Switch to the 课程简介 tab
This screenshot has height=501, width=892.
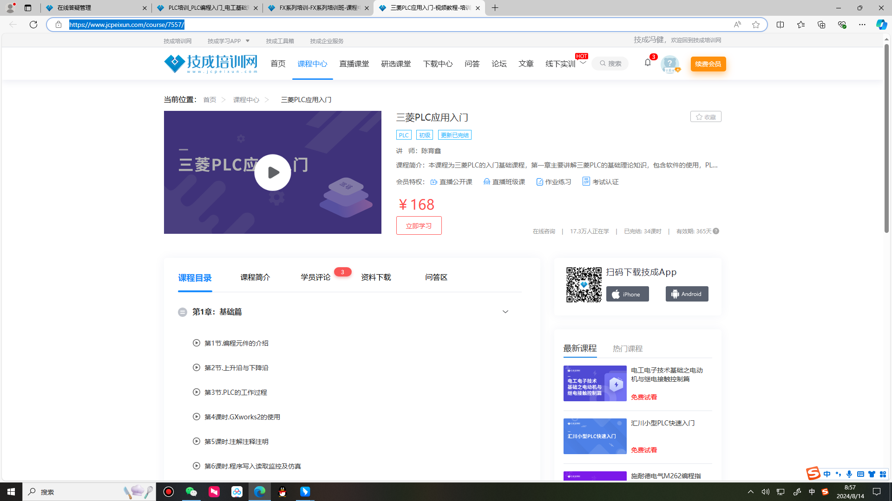coord(255,277)
